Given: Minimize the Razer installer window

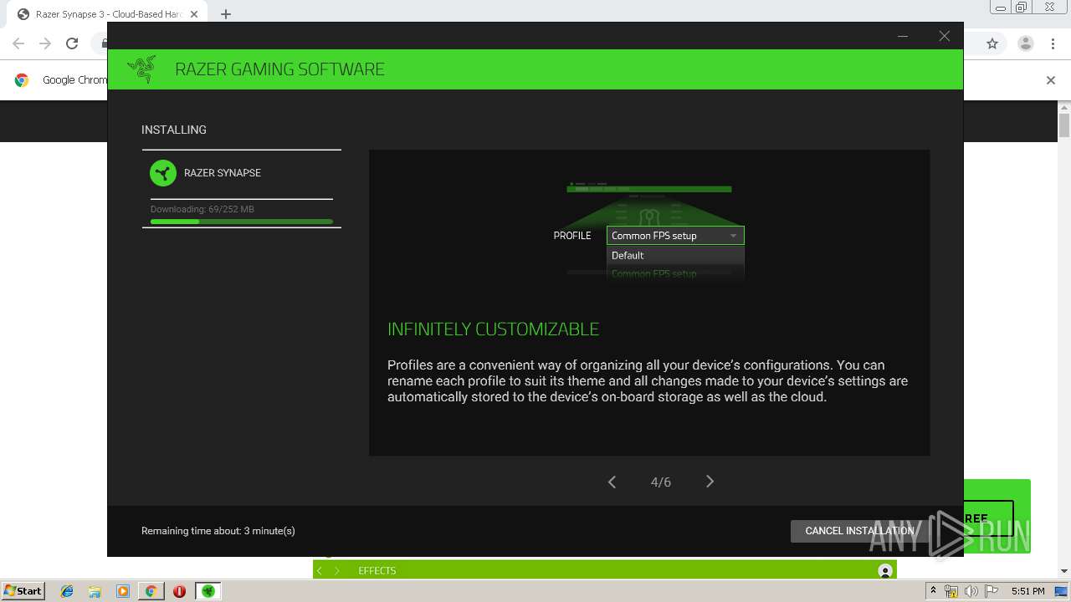Looking at the screenshot, I should click(903, 36).
